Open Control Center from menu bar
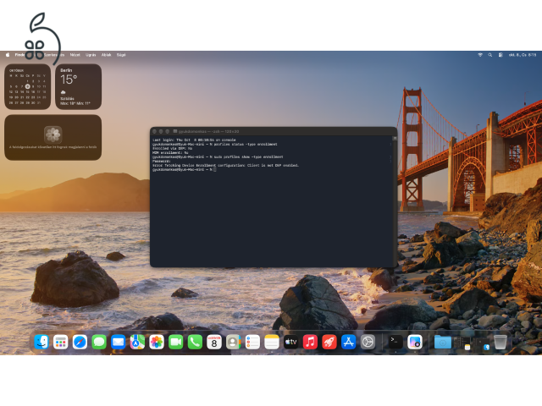542x406 pixels. [501, 55]
